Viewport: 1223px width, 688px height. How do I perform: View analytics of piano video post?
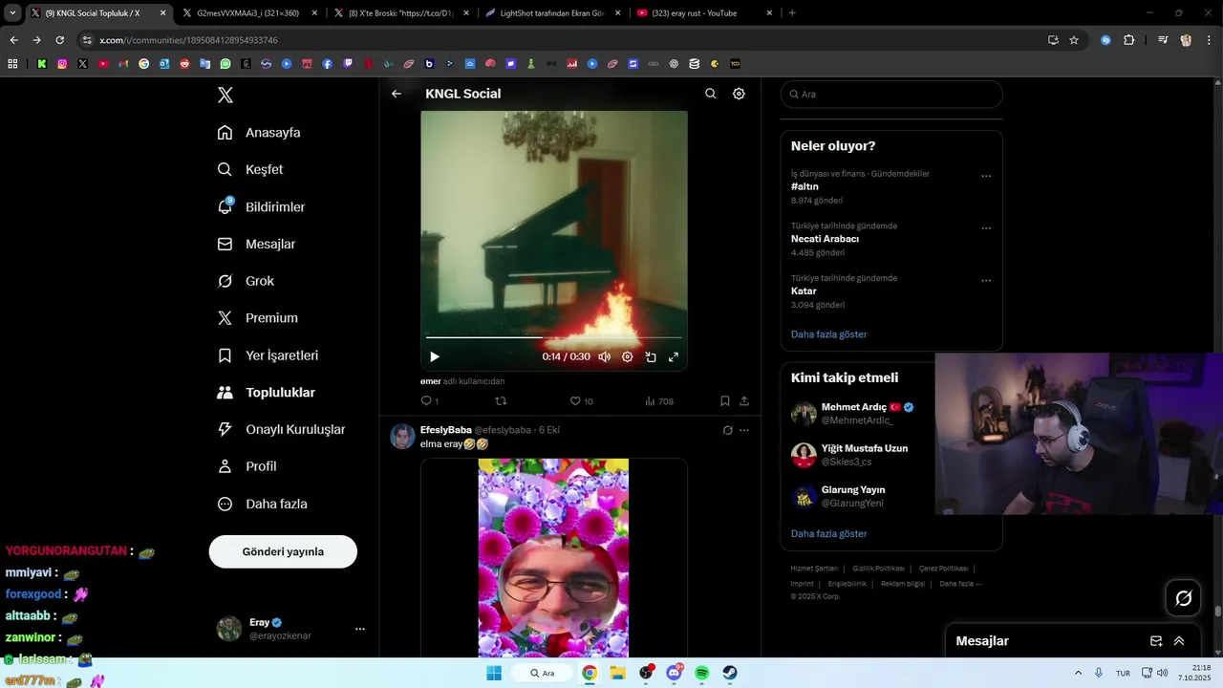click(659, 401)
